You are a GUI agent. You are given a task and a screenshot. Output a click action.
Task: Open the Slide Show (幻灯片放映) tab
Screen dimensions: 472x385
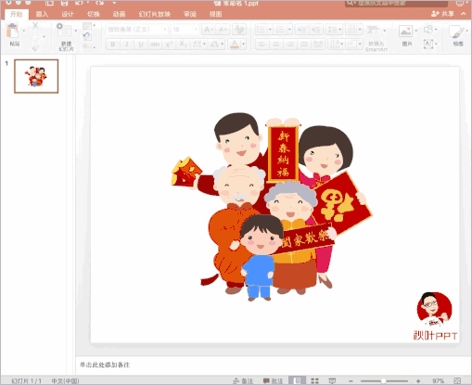(x=154, y=14)
